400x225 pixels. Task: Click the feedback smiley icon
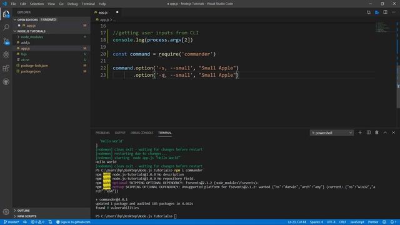[384, 222]
